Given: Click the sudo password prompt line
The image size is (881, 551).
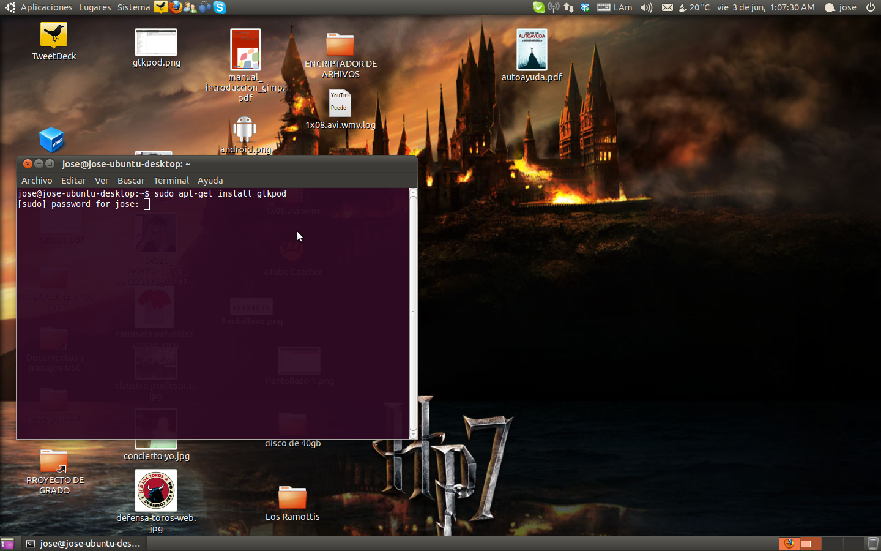Looking at the screenshot, I should pyautogui.click(x=83, y=204).
